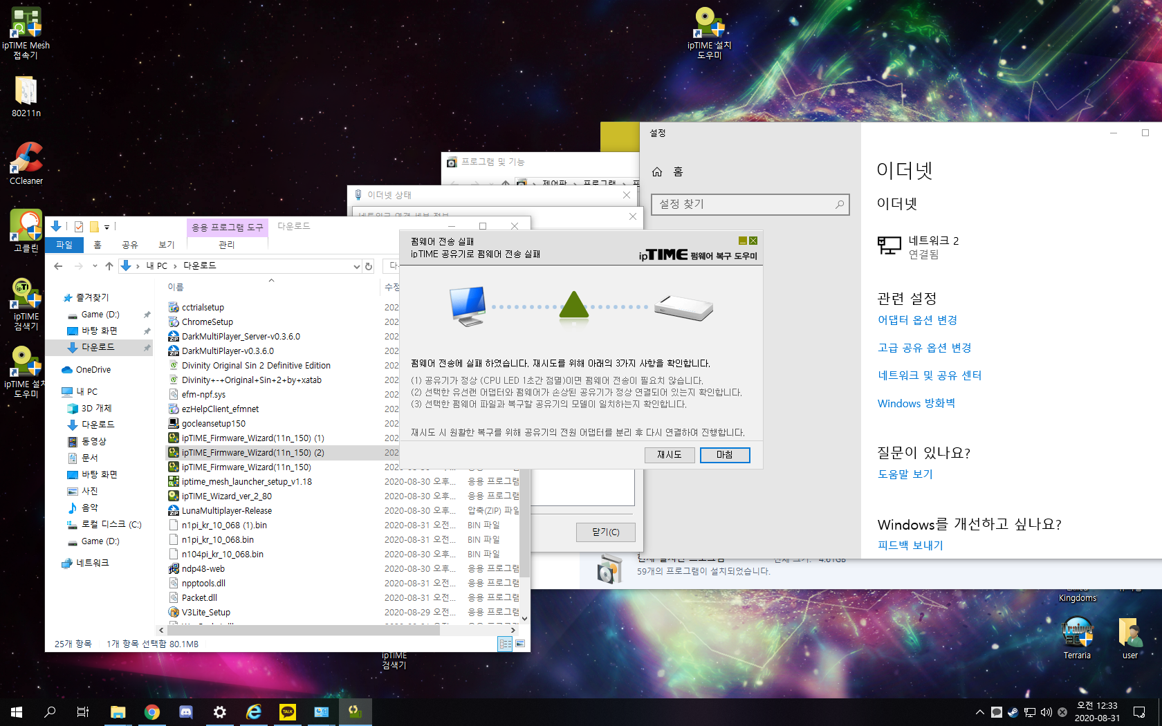Open the 고클린 desktop shortcut
The image size is (1162, 726).
26,231
